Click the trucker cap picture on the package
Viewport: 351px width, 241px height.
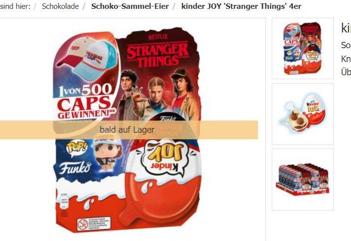(x=87, y=58)
